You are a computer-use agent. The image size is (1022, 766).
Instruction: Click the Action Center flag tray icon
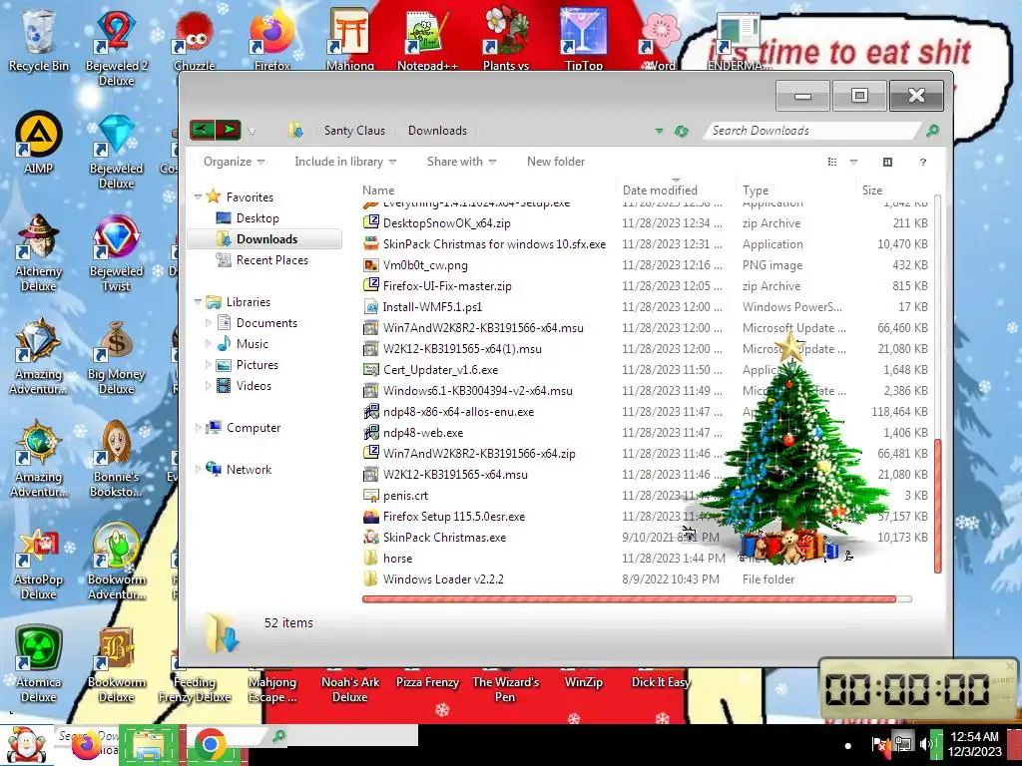pyautogui.click(x=880, y=743)
